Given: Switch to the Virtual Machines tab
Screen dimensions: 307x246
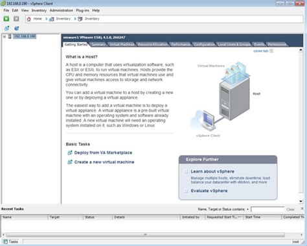Looking at the screenshot, I should click(122, 44).
